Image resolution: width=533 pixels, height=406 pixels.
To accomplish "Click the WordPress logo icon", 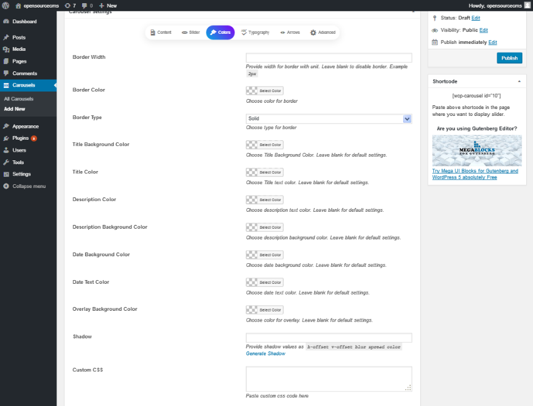I will 6,6.
